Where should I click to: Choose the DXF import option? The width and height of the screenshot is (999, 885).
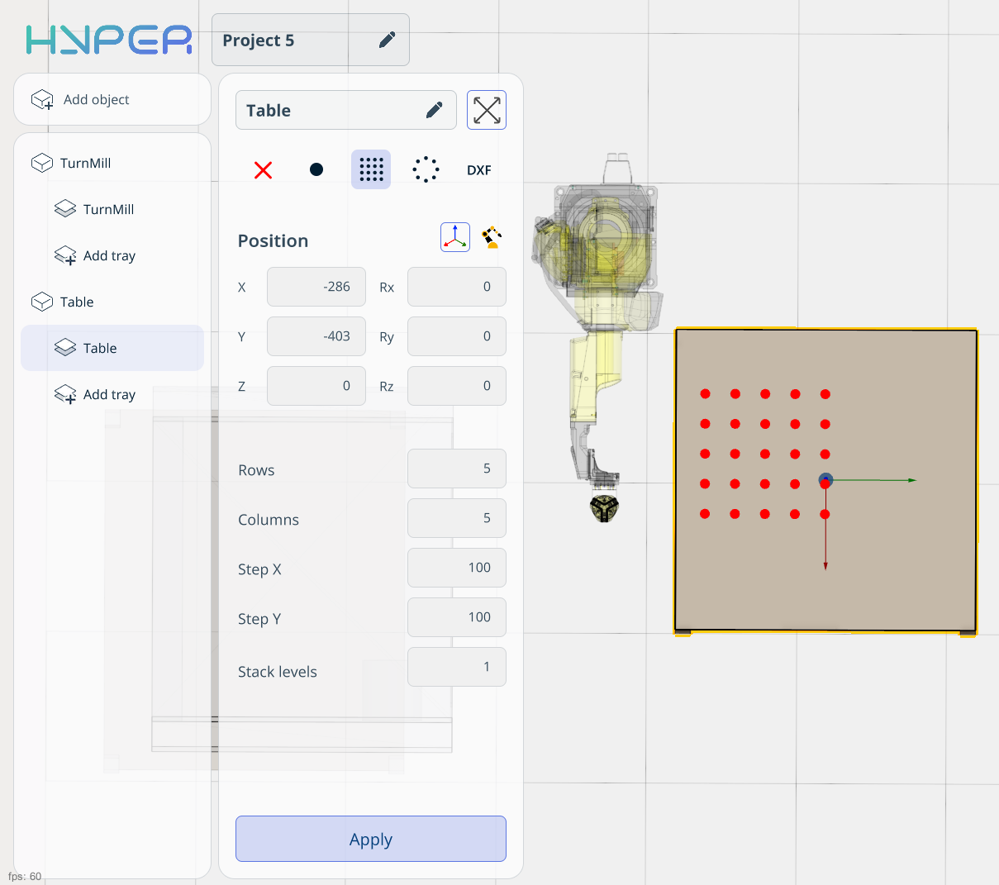tap(479, 170)
